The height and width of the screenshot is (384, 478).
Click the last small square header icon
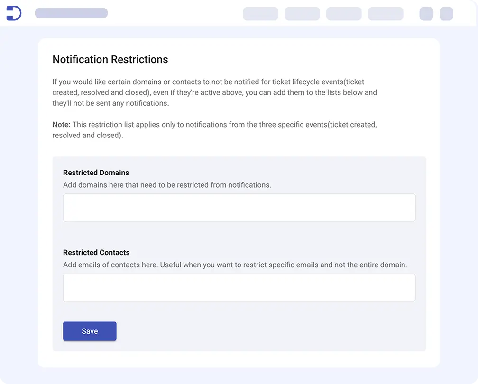pos(446,14)
